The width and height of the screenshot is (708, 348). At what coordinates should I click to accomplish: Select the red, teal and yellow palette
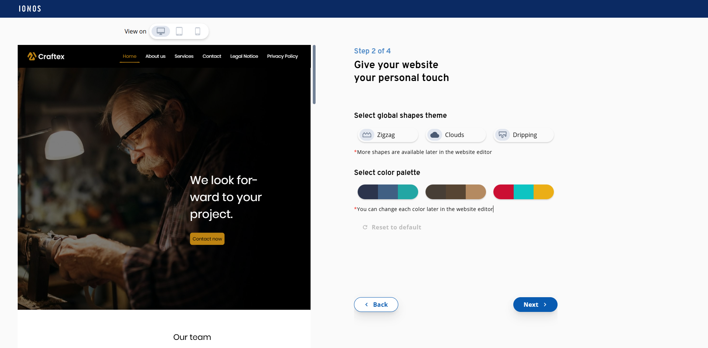523,192
